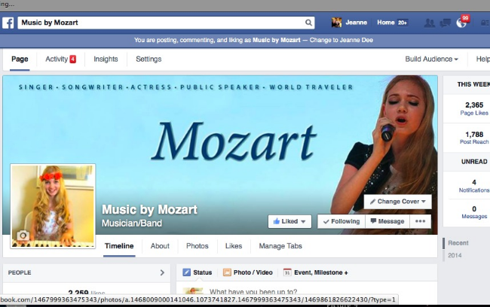Click the camera icon on profile picture

(x=23, y=236)
